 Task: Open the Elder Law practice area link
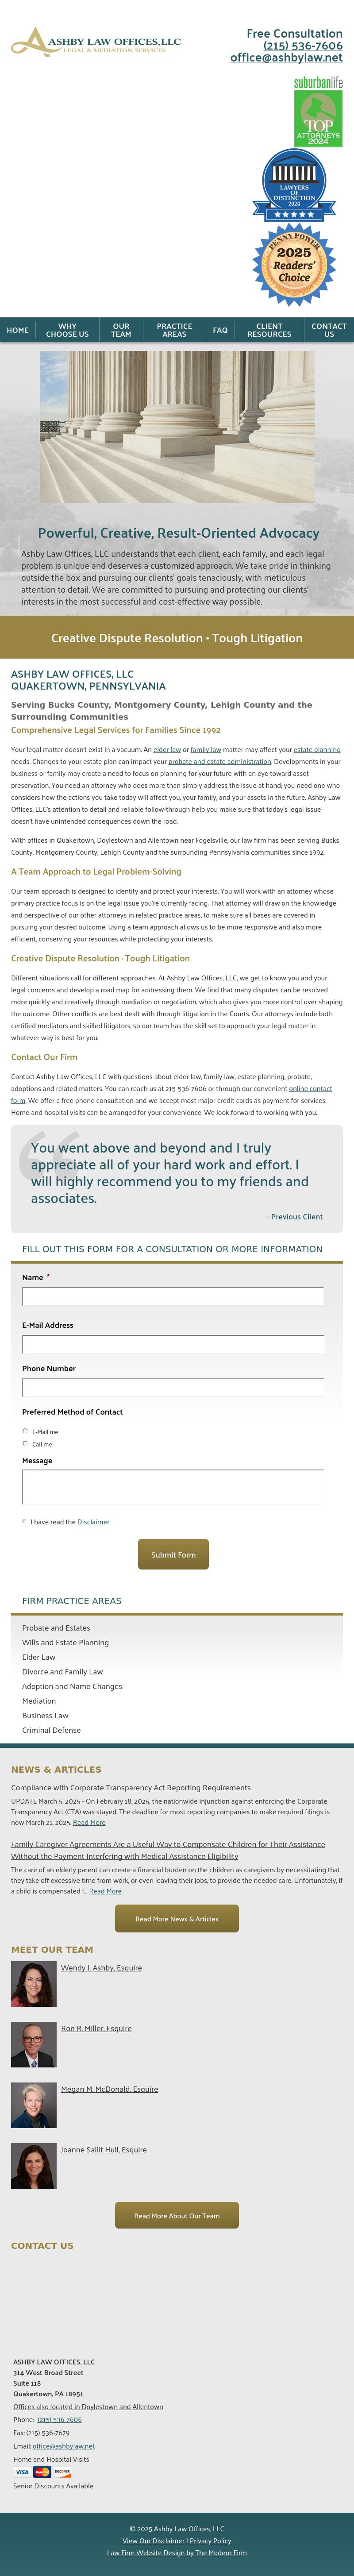(39, 1657)
